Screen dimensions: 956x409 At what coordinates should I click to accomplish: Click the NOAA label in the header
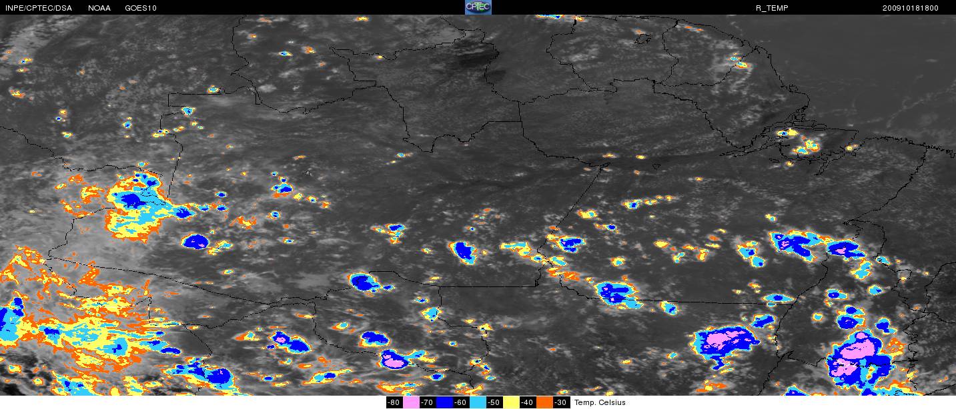(x=99, y=8)
